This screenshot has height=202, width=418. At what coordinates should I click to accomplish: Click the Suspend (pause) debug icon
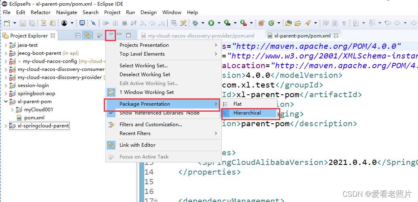[115, 23]
